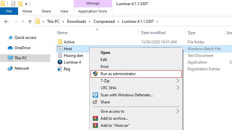Viewport: 232px width, 130px height.
Task: Select the Luminar 4 application name
Action: pyautogui.click(x=72, y=62)
